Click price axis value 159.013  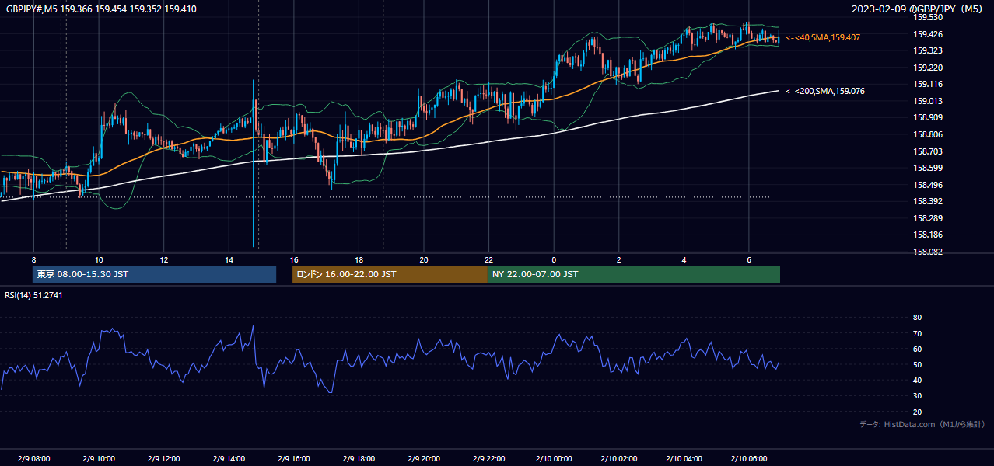point(928,101)
